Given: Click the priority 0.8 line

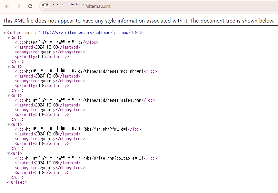Looking at the screenshot, I should point(42,86).
